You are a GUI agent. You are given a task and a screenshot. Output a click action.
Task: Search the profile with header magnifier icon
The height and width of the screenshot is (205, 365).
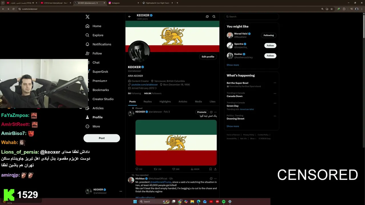coord(214,17)
